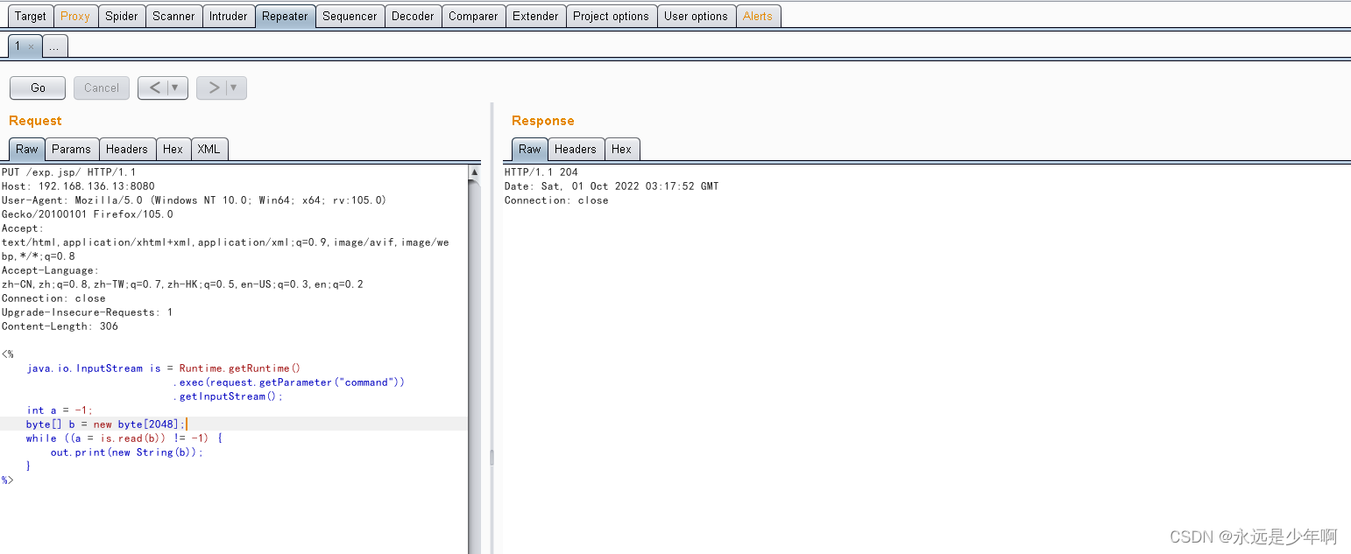Click the Upgrade-Insecure-Requests: 1 line
This screenshot has height=554, width=1351.
pyautogui.click(x=87, y=312)
